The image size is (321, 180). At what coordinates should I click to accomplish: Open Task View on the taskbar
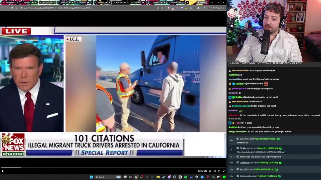pyautogui.click(x=125, y=177)
